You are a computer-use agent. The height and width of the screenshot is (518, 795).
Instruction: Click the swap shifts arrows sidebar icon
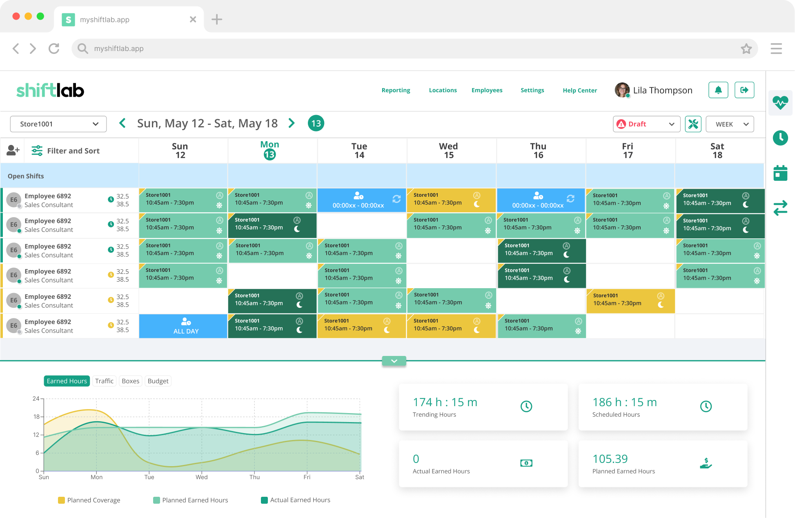[x=780, y=208]
